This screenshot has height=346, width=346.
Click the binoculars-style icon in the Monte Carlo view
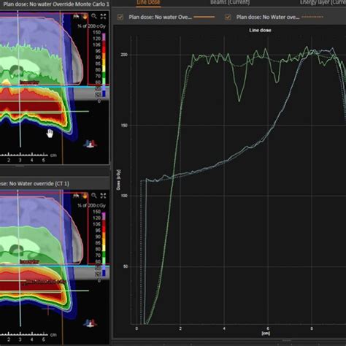click(x=76, y=16)
